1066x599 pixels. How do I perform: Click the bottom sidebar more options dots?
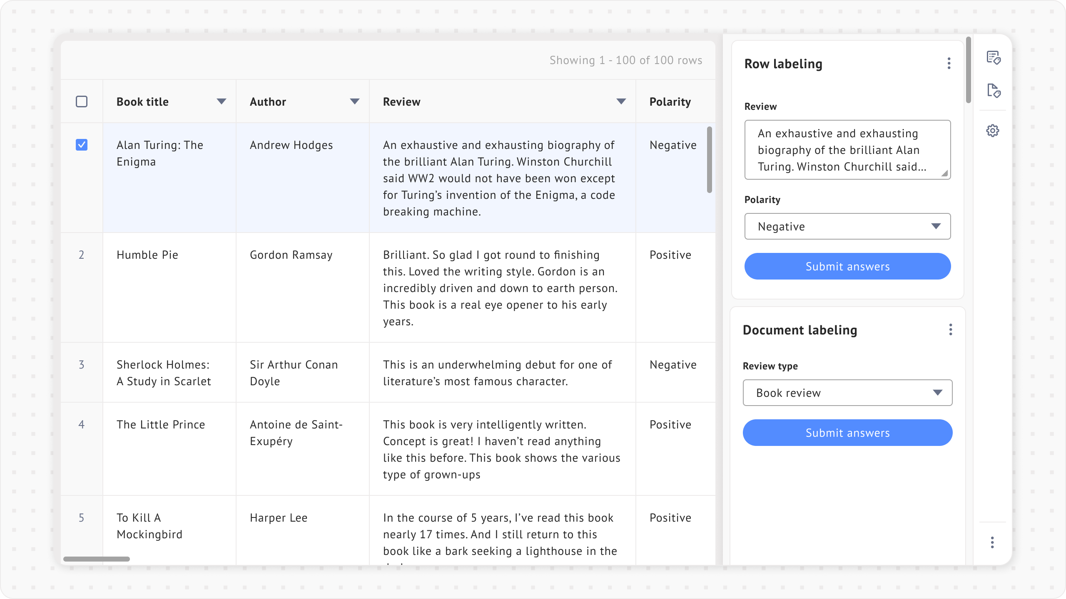point(992,542)
